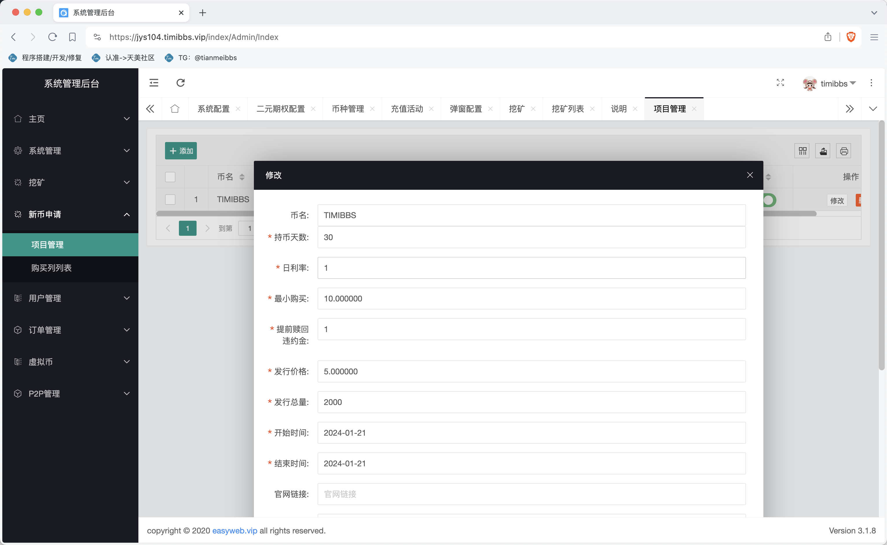
Task: Collapse the 新币申请 sidebar menu
Action: click(x=70, y=214)
